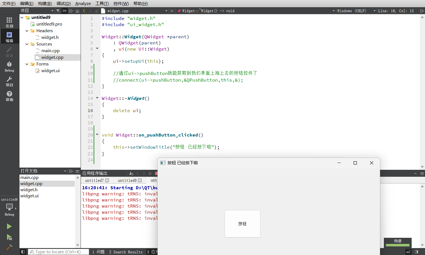Open the 帮助 (Help) mode question mark icon
The image size is (425, 255).
pyautogui.click(x=9, y=96)
